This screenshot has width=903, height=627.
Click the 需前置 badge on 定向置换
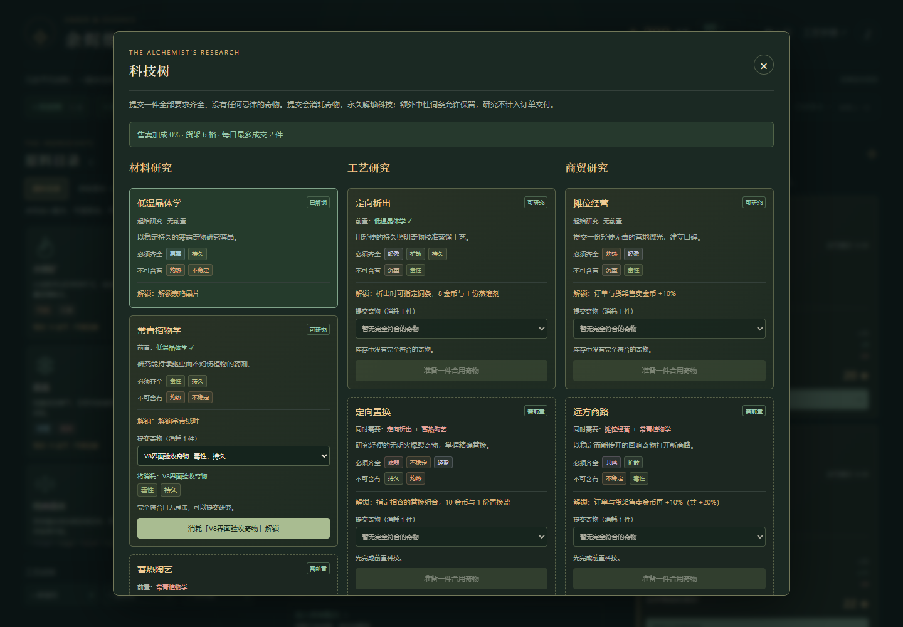536,411
